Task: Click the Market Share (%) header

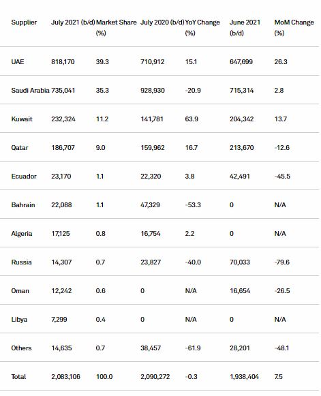Action: point(116,27)
